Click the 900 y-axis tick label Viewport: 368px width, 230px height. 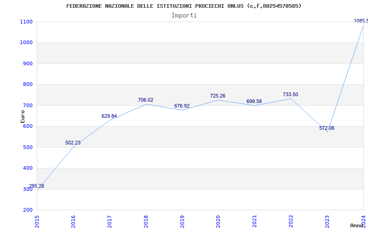[x=28, y=63]
